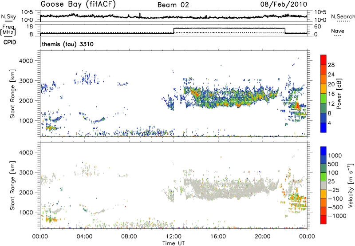Screen dimensions: 355x246
Task: Click the "20:00" time tick label
Action: (x=262, y=237)
